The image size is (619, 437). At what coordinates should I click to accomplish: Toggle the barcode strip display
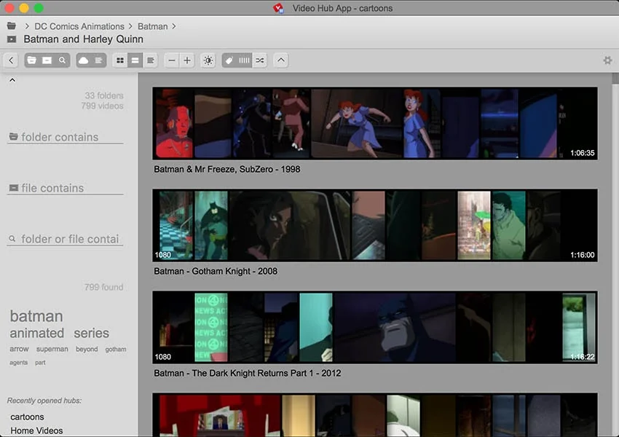243,60
